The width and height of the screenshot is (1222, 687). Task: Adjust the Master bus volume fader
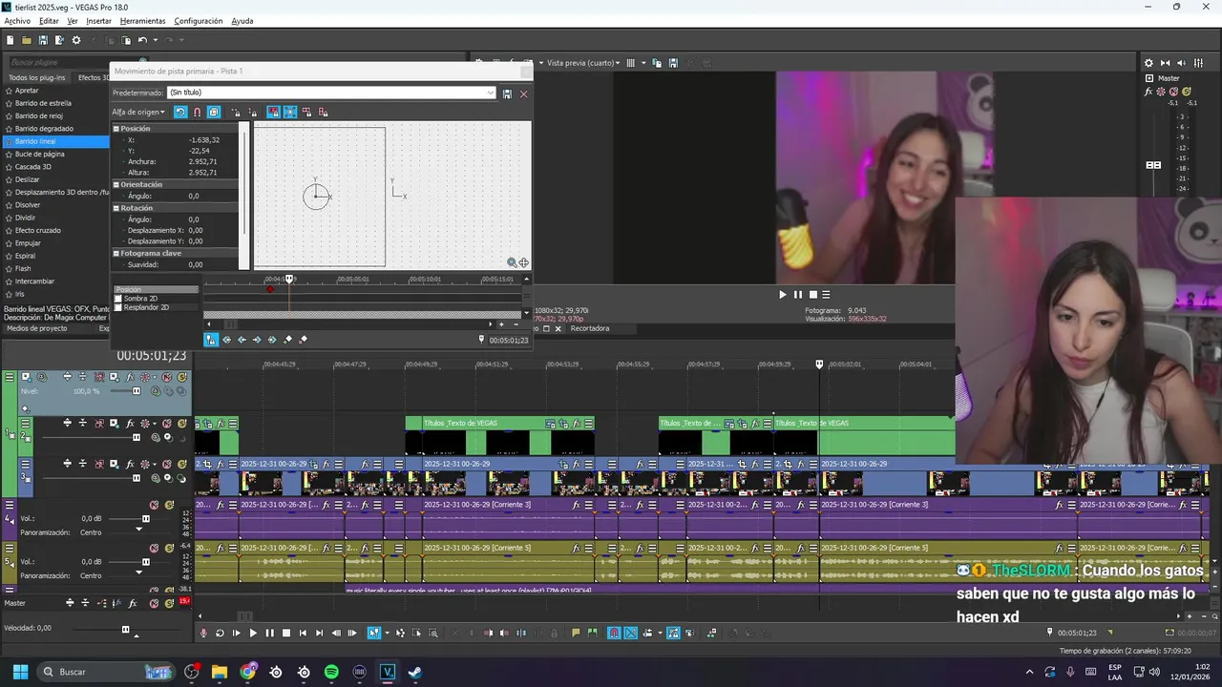pyautogui.click(x=1153, y=164)
